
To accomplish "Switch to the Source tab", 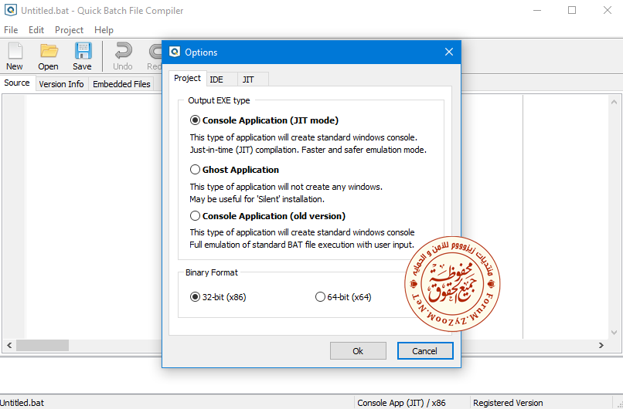I will tap(17, 83).
